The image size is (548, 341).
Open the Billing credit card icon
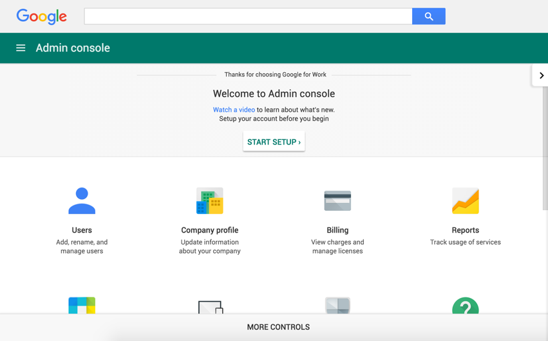(337, 201)
